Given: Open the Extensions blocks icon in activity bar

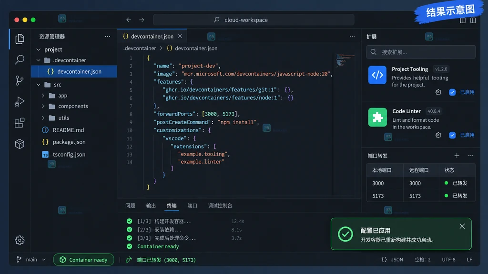Looking at the screenshot, I should tap(20, 123).
